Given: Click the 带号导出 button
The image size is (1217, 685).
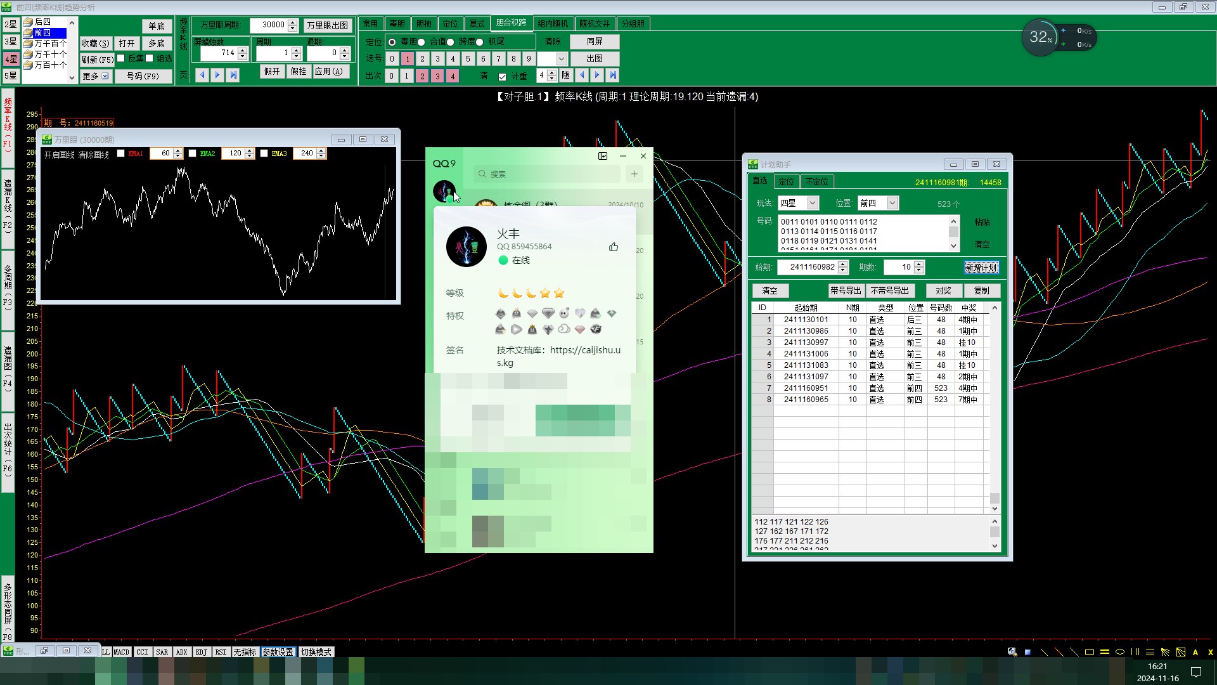Looking at the screenshot, I should (846, 290).
